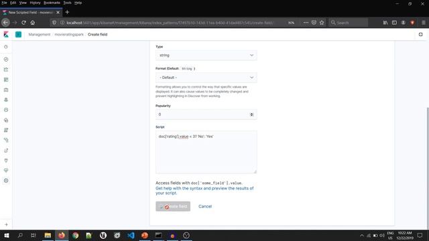Toggle the Firefox sidebar icon
The width and height of the screenshot is (429, 241).
[x=394, y=23]
